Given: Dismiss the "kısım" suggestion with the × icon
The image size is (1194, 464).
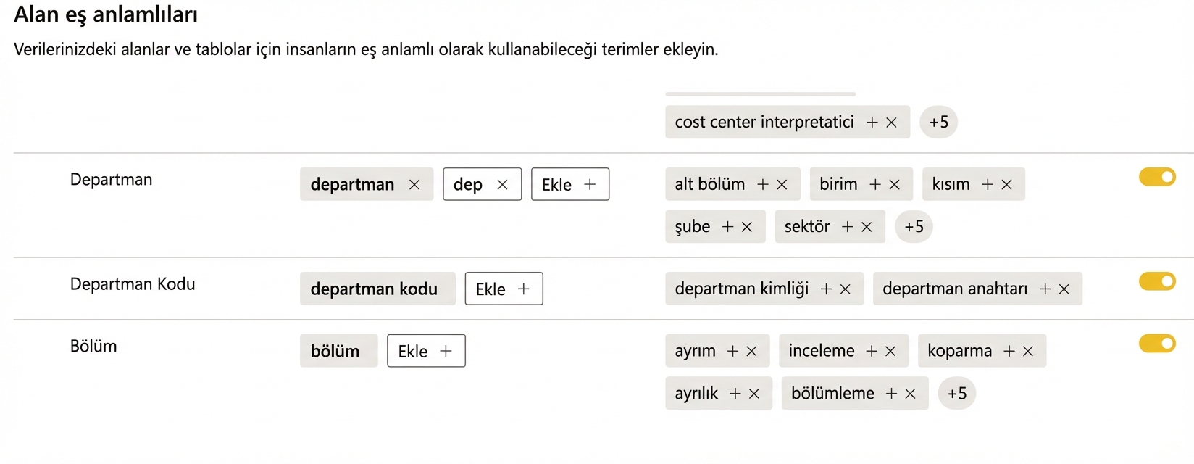Looking at the screenshot, I should [1007, 184].
